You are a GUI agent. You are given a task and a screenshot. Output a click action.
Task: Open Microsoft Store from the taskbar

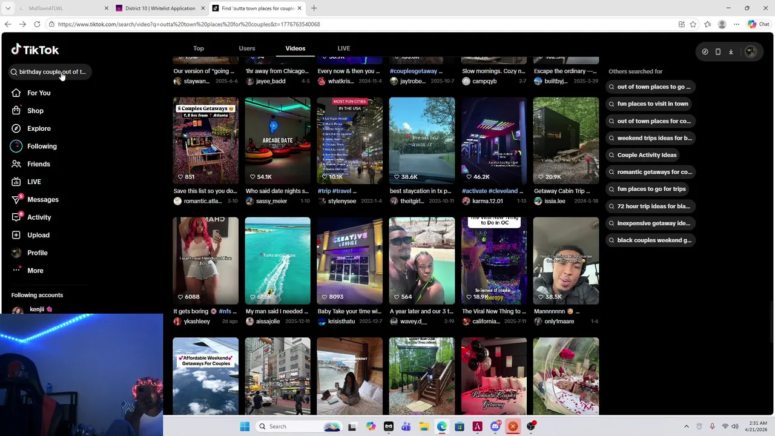point(460,426)
